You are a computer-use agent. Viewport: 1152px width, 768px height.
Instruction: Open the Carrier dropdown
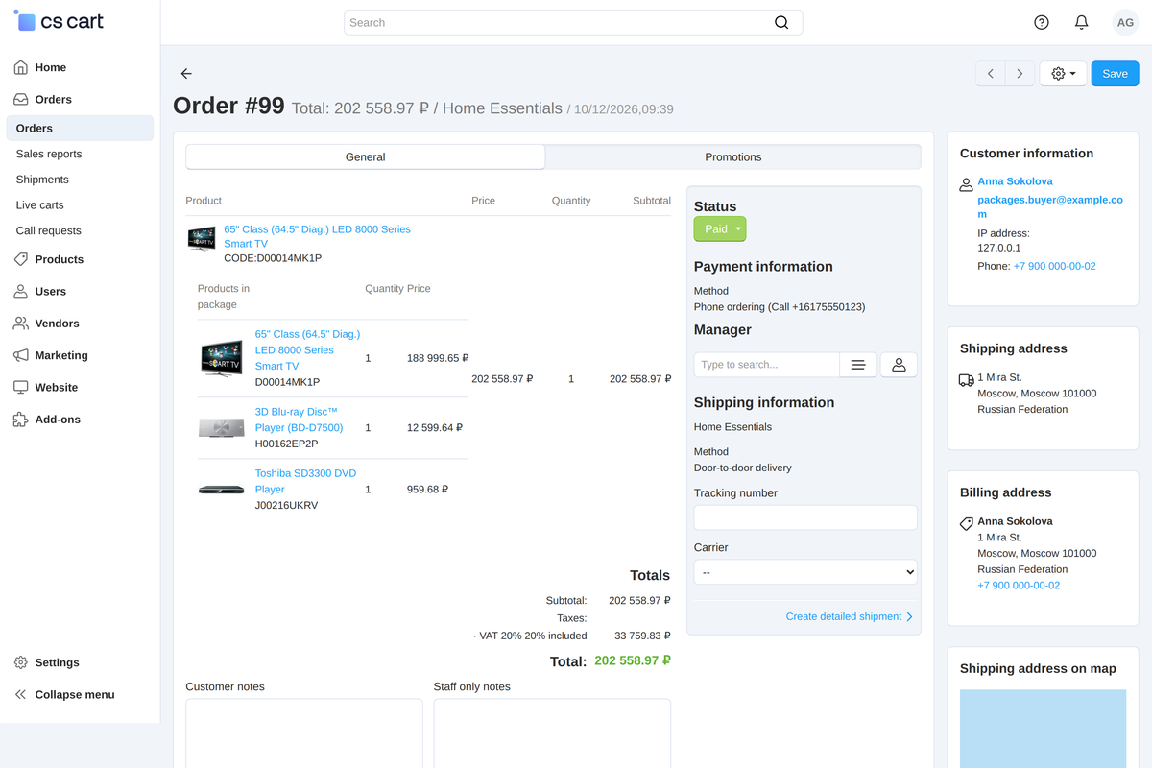805,572
